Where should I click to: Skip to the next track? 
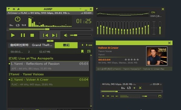[x=54, y=35]
